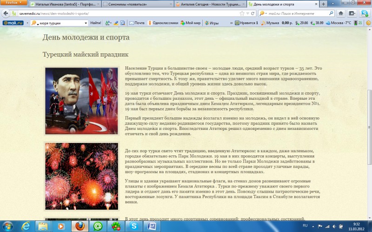Go to the home page icon

coord(341,13)
